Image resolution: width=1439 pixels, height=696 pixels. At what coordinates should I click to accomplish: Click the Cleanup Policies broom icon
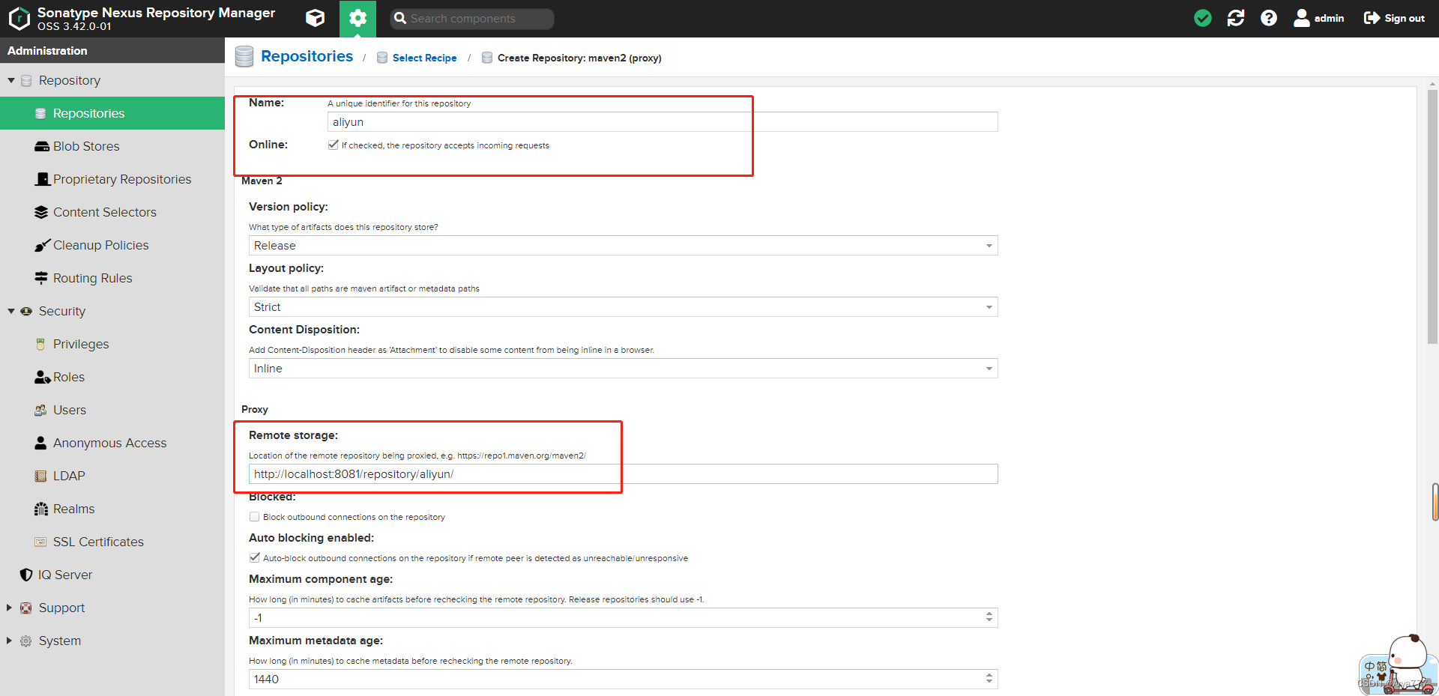click(42, 245)
